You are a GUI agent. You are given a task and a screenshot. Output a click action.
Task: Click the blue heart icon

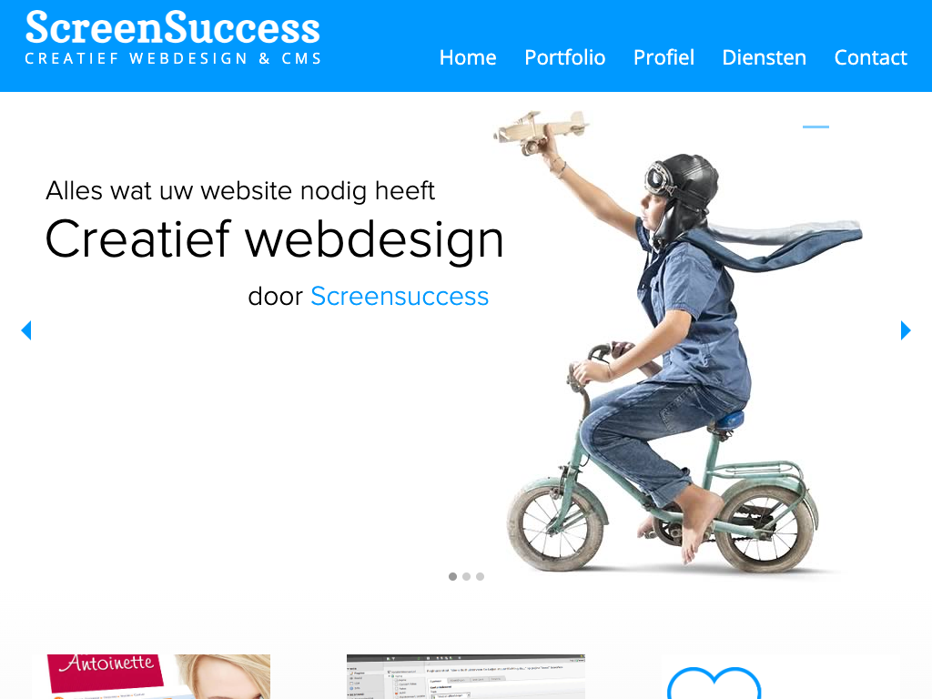coord(714,684)
